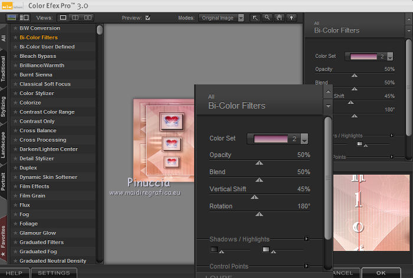Click the OK button
The height and width of the screenshot is (278, 413).
tap(381, 273)
